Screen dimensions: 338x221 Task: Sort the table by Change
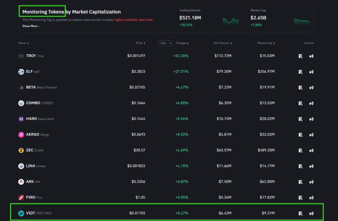pos(182,43)
